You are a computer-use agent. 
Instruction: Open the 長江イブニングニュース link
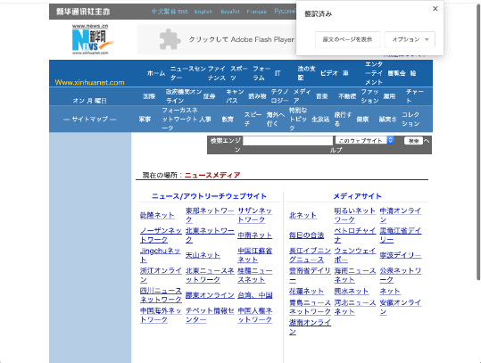point(310,255)
